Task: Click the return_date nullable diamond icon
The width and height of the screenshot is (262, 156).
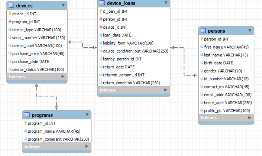Action: [100, 66]
